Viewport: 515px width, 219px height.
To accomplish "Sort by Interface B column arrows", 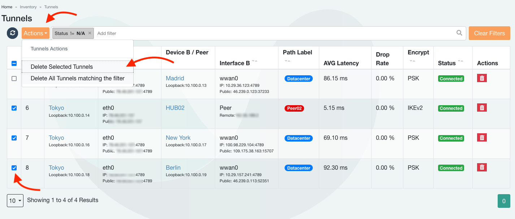I will (x=255, y=61).
